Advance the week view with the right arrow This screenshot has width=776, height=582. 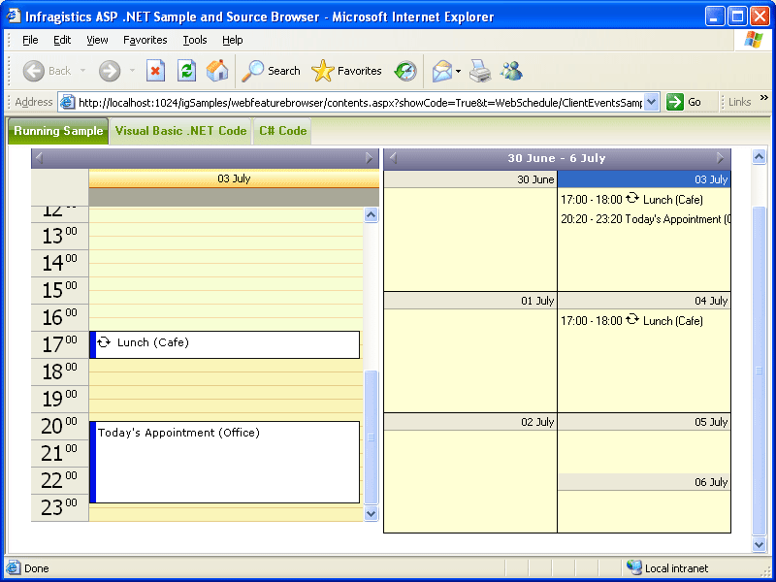point(722,158)
